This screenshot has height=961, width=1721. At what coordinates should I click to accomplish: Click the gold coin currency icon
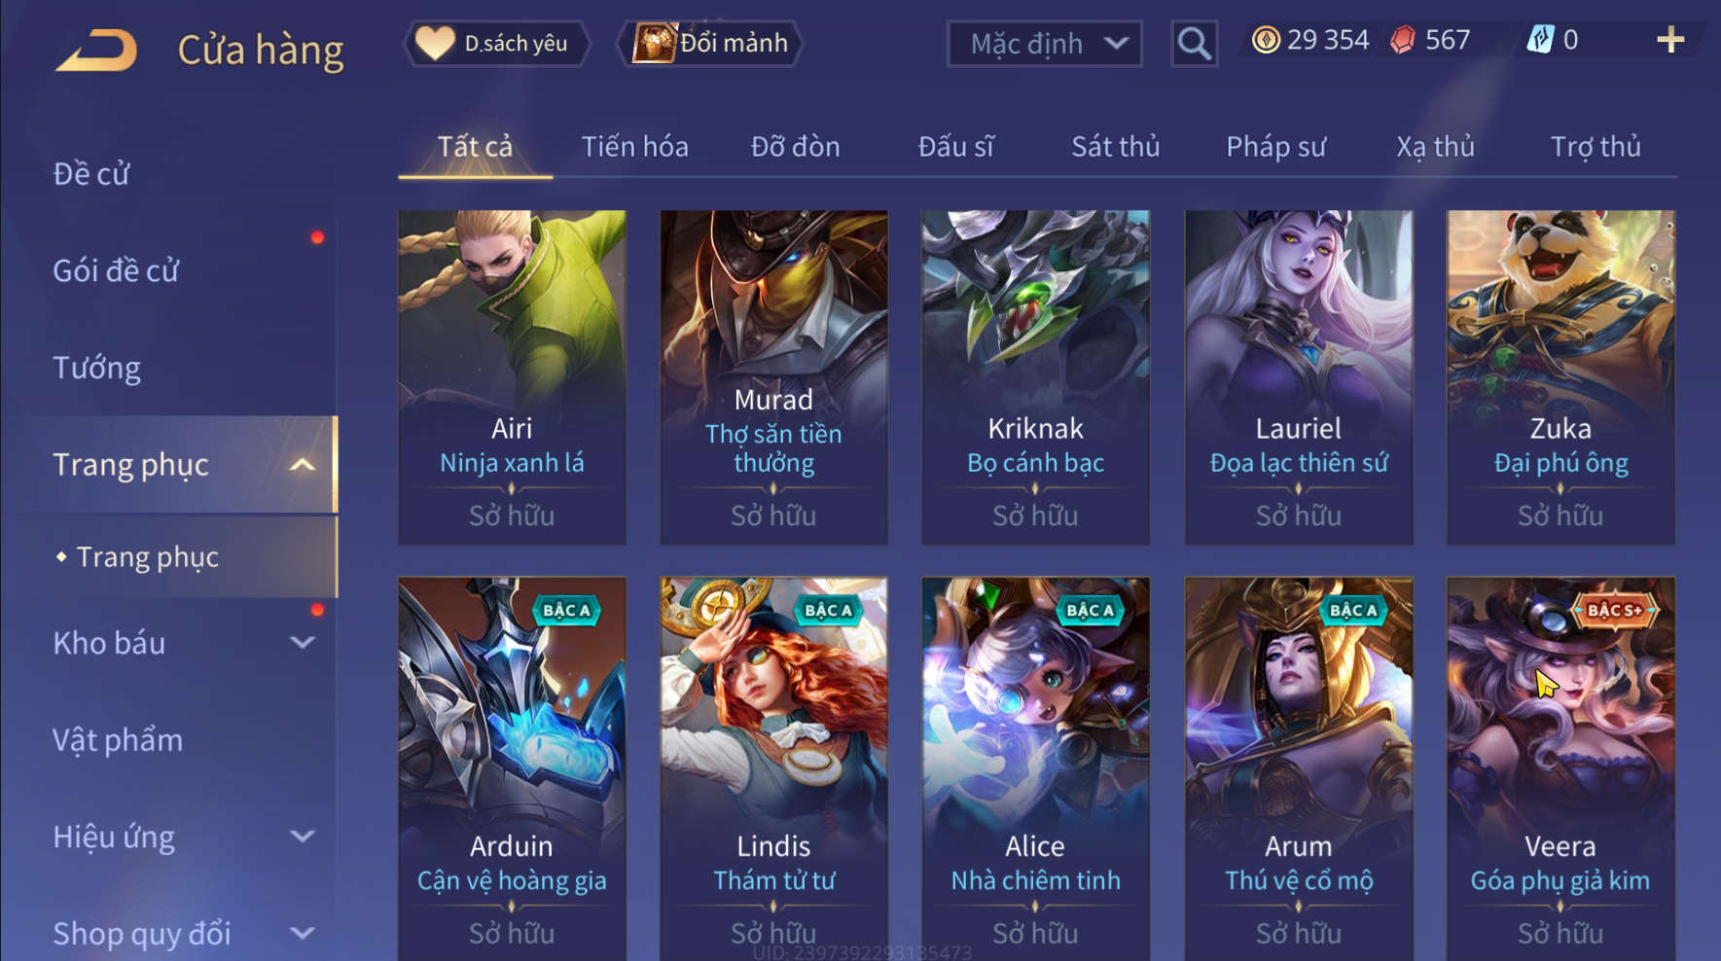point(1265,40)
